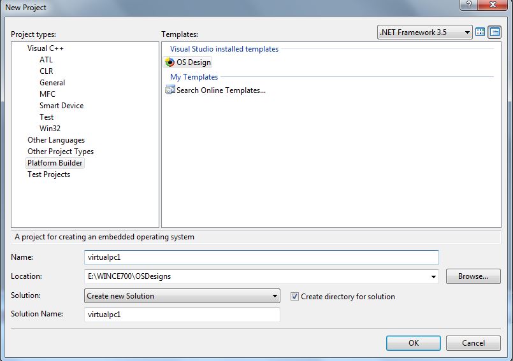Image resolution: width=513 pixels, height=361 pixels.
Task: Click the Search Online Templates icon
Action: tap(170, 90)
